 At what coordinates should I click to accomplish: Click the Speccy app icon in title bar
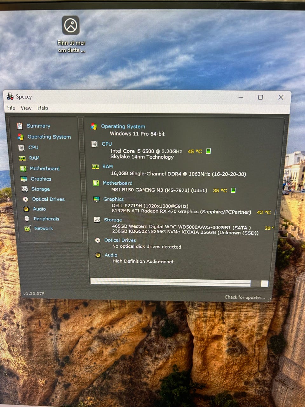pyautogui.click(x=10, y=96)
